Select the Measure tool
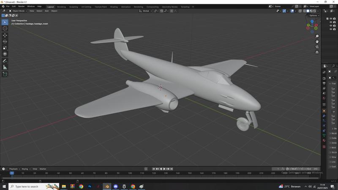The height and width of the screenshot is (190, 338). pos(5,67)
